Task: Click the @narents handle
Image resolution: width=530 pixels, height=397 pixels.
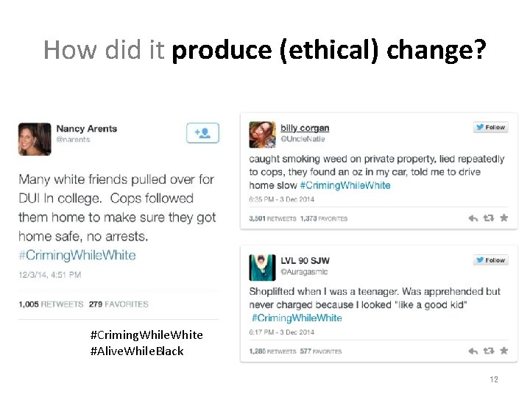Action: coord(73,140)
